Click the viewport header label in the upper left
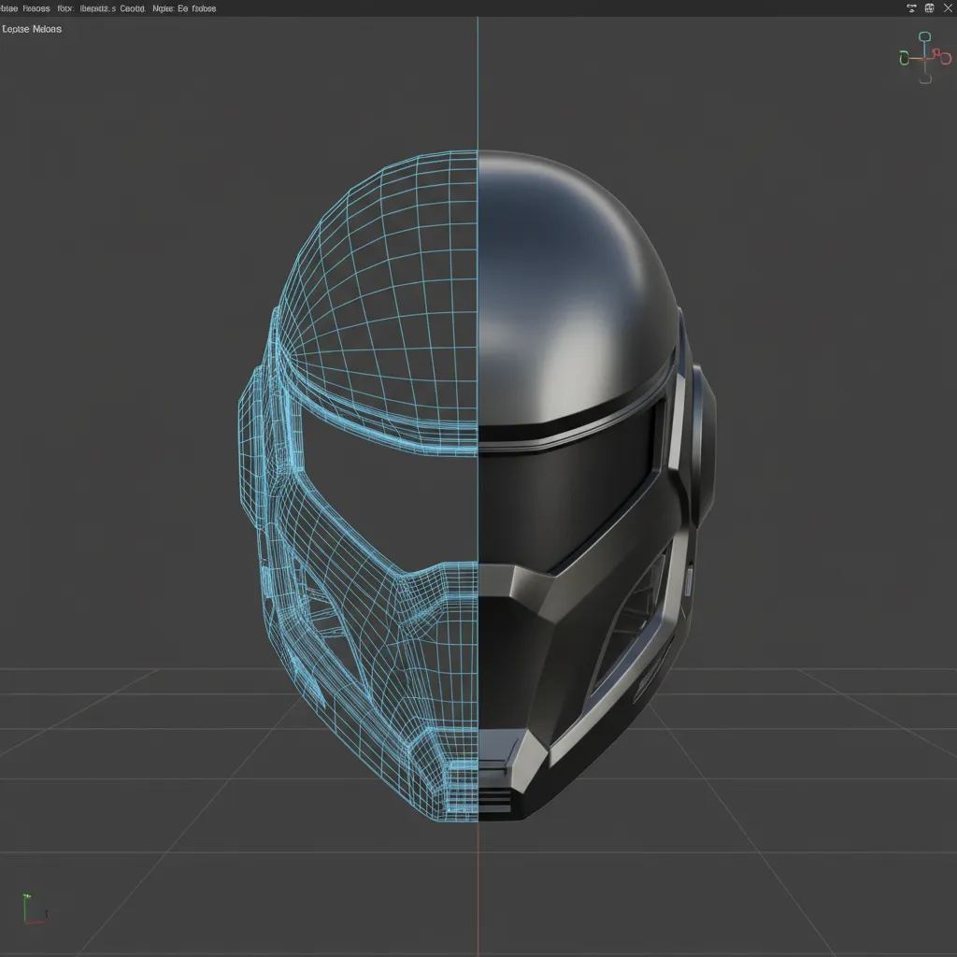The image size is (957, 957). (33, 28)
